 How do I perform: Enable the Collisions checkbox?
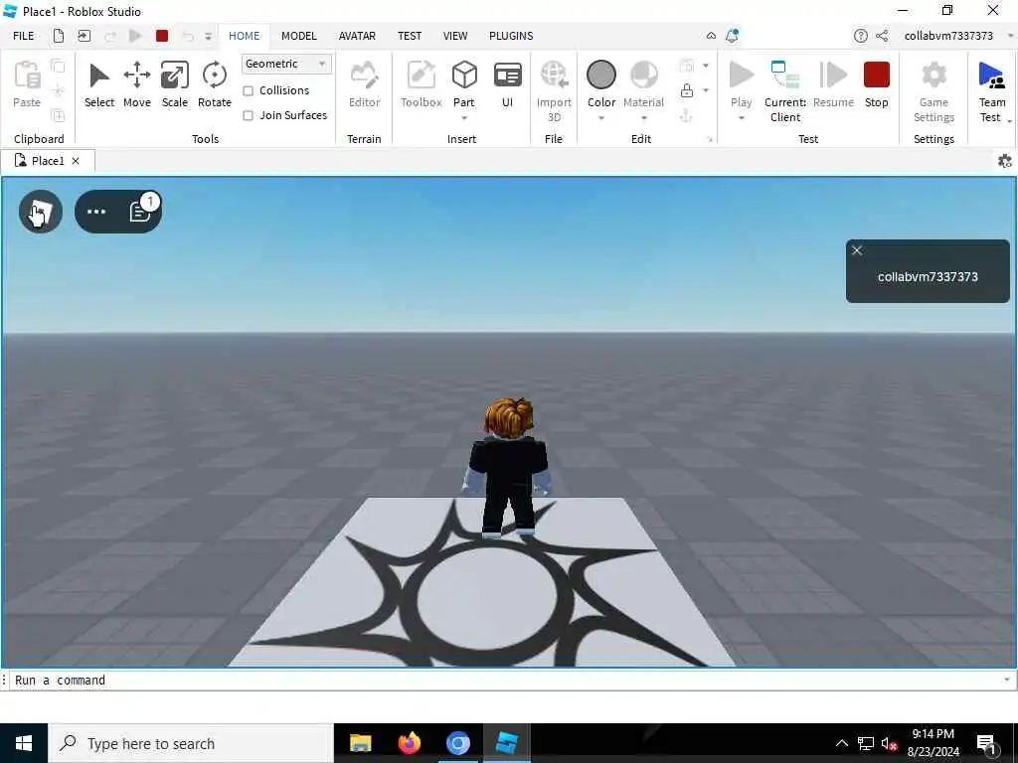[248, 90]
